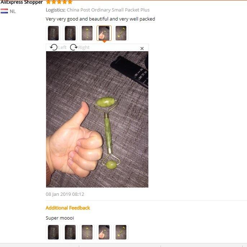The height and width of the screenshot is (247, 247).
Task: Open last diagonal roller thumbnail under Additional Feedback
Action: (121, 232)
